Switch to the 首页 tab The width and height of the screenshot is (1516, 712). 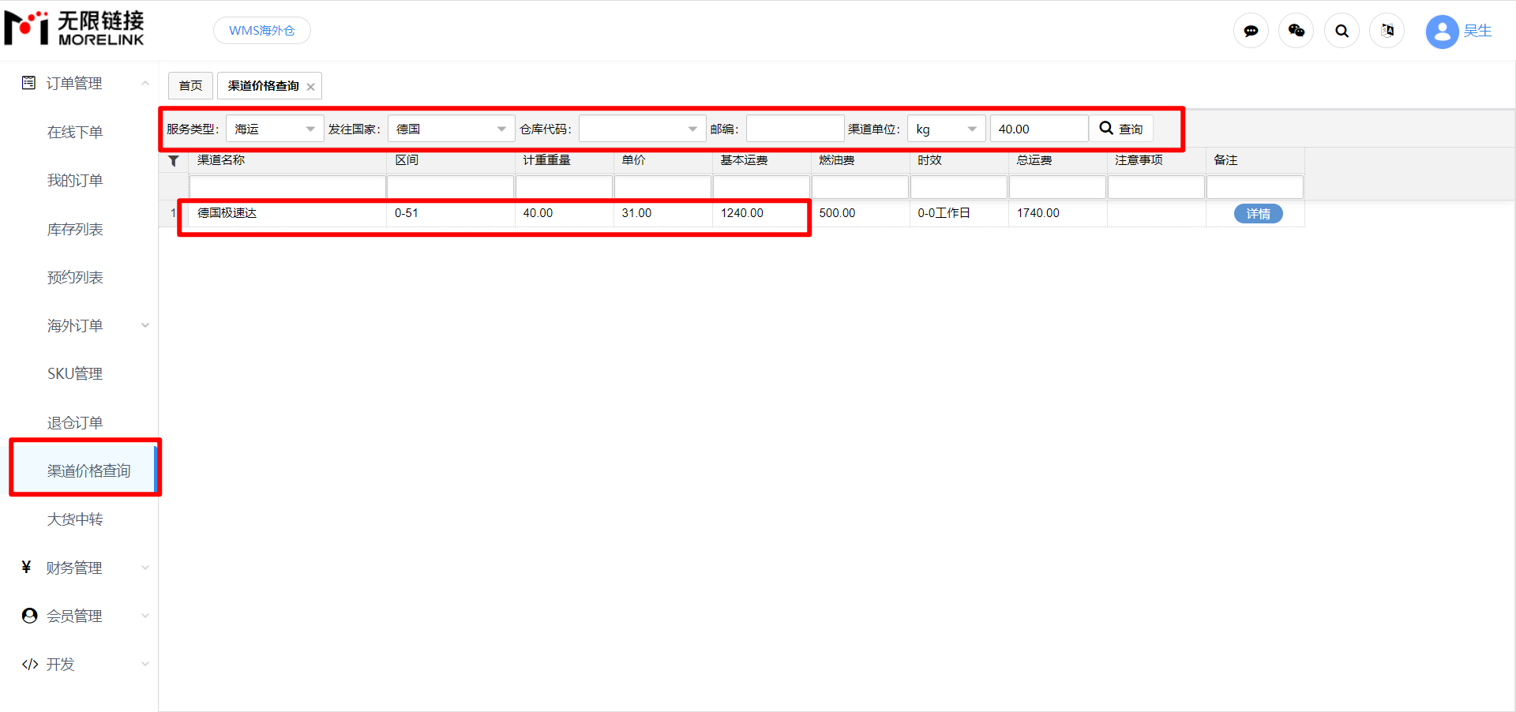pos(190,85)
